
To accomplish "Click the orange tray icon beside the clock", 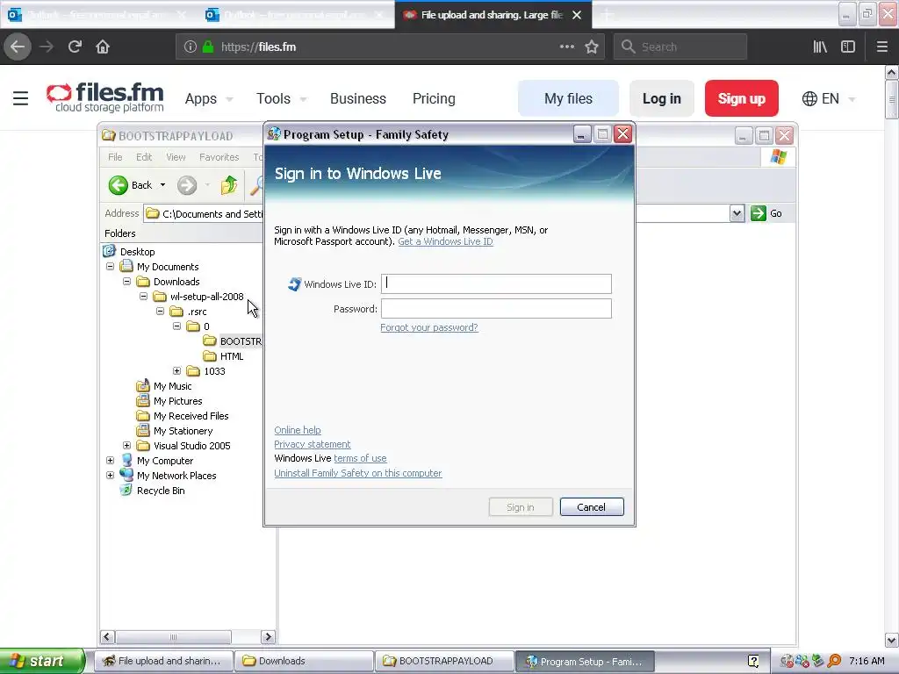I will click(x=834, y=661).
